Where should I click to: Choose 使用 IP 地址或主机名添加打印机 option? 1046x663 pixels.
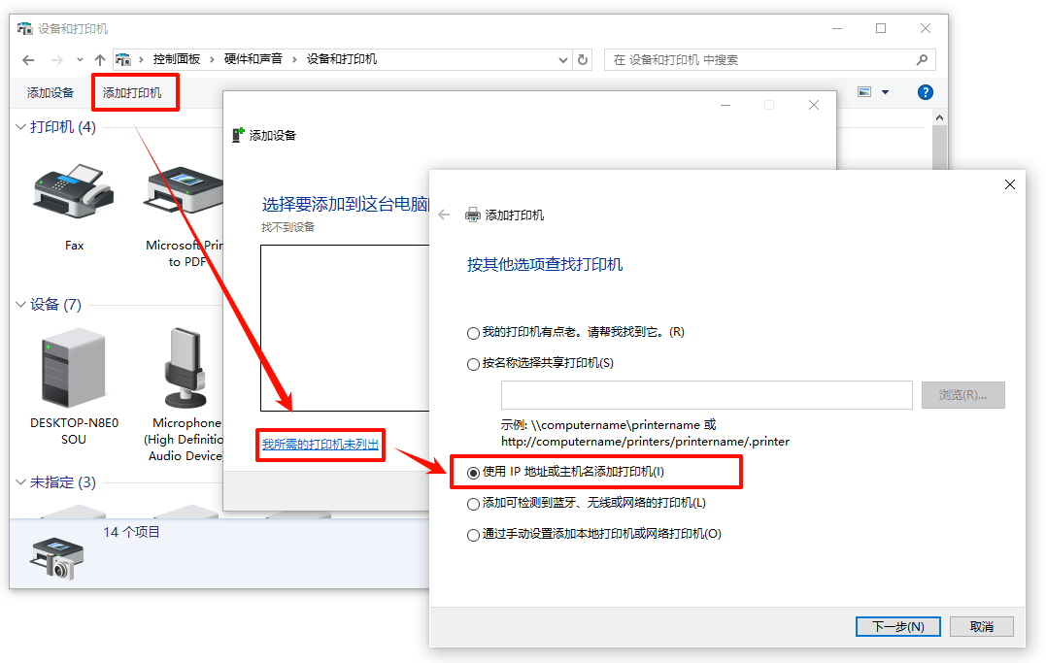(x=473, y=473)
